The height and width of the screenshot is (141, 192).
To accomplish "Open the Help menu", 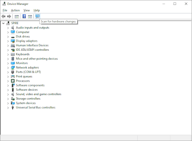I will tap(37, 11).
